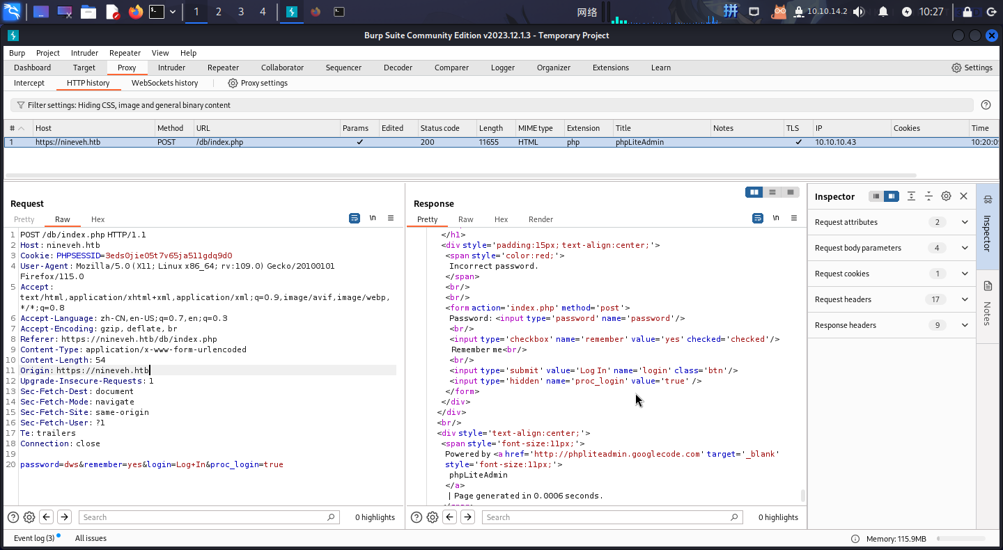
Task: Open WebSockets history sub-tab
Action: click(164, 83)
